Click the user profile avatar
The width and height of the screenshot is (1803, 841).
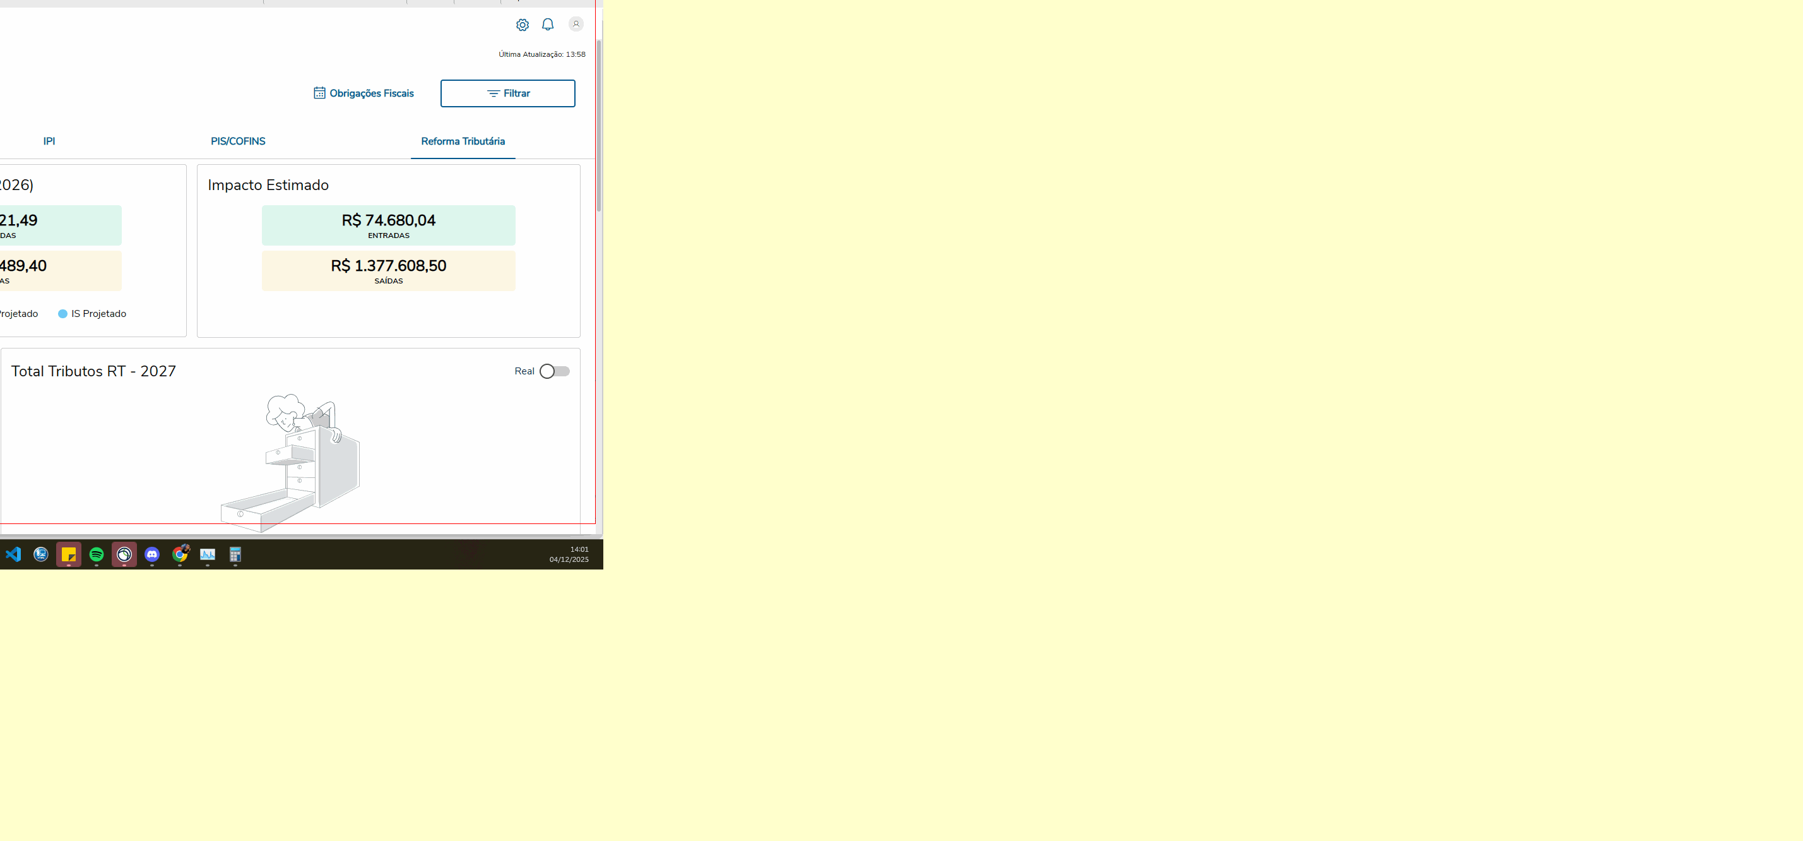pos(576,24)
